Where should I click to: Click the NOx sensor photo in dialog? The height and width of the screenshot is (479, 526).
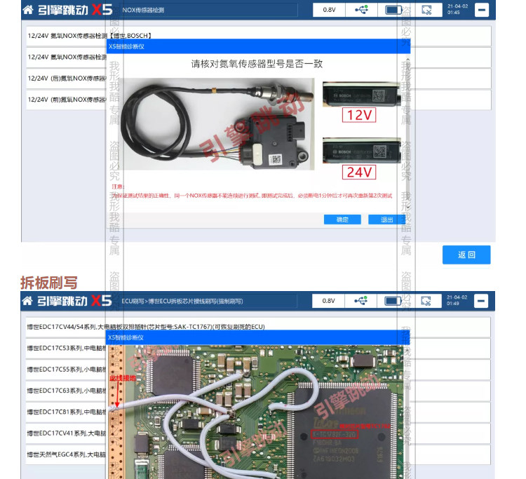(217, 124)
